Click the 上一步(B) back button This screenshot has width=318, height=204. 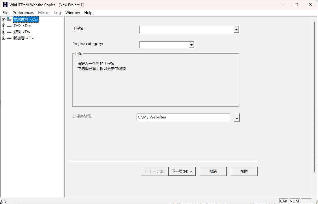tap(155, 171)
